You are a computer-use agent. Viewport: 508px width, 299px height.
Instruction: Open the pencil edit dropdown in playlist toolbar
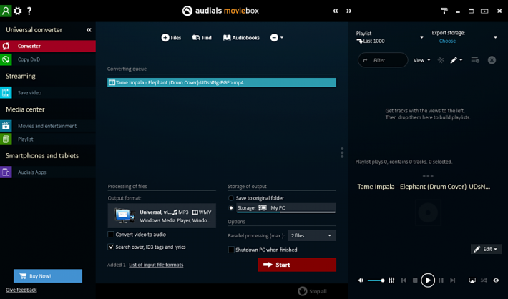point(456,60)
